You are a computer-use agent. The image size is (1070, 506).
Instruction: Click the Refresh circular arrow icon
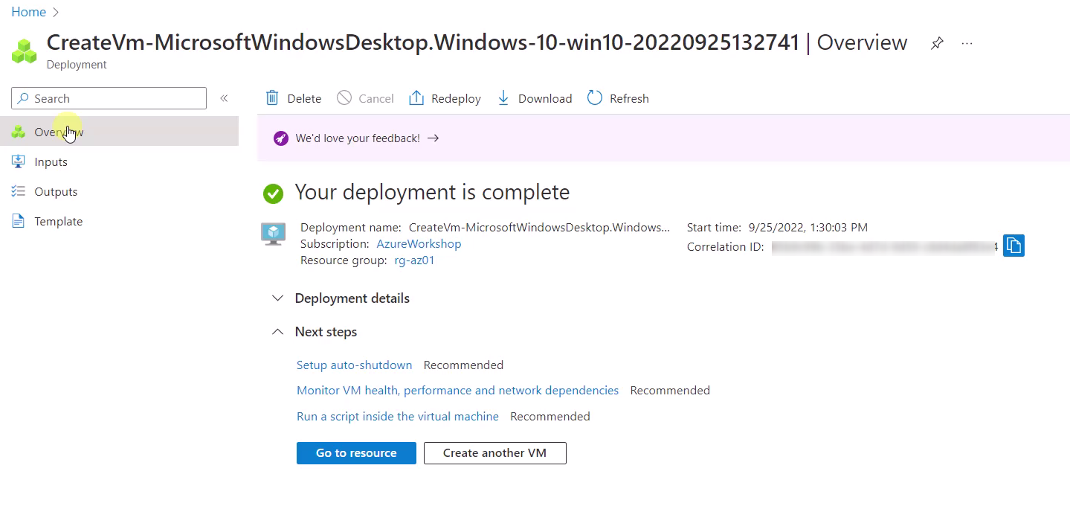[x=595, y=98]
